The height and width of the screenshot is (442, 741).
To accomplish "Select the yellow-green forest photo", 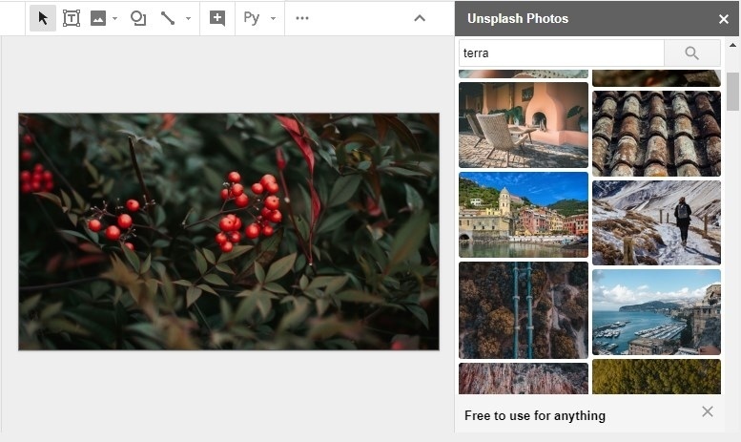I will pyautogui.click(x=656, y=377).
